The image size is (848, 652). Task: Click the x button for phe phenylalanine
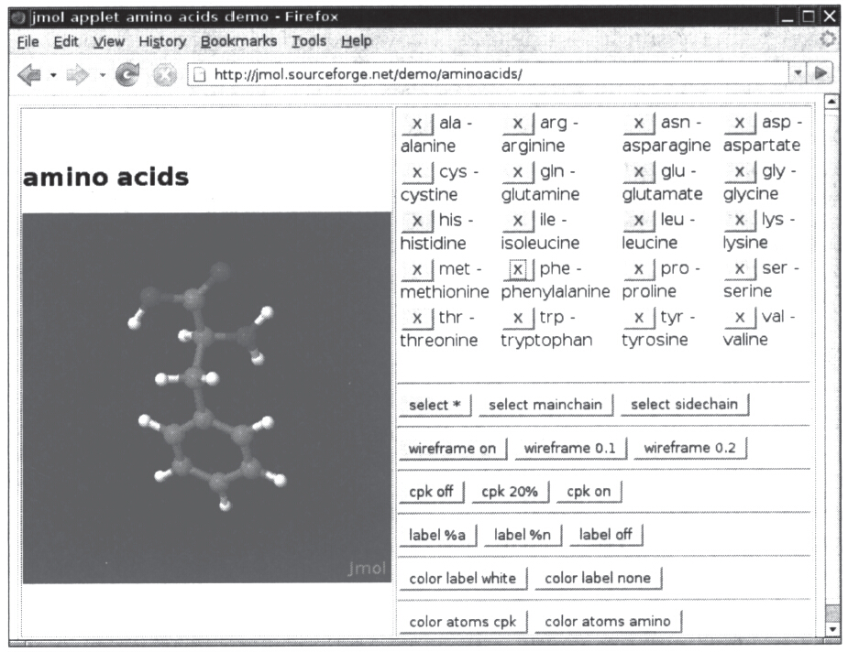pos(518,269)
